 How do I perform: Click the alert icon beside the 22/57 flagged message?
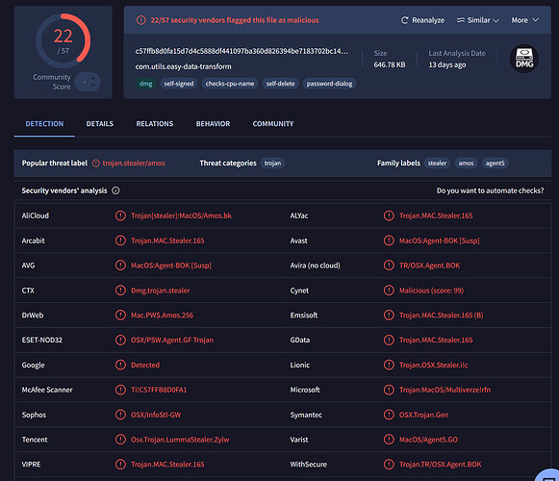click(141, 20)
